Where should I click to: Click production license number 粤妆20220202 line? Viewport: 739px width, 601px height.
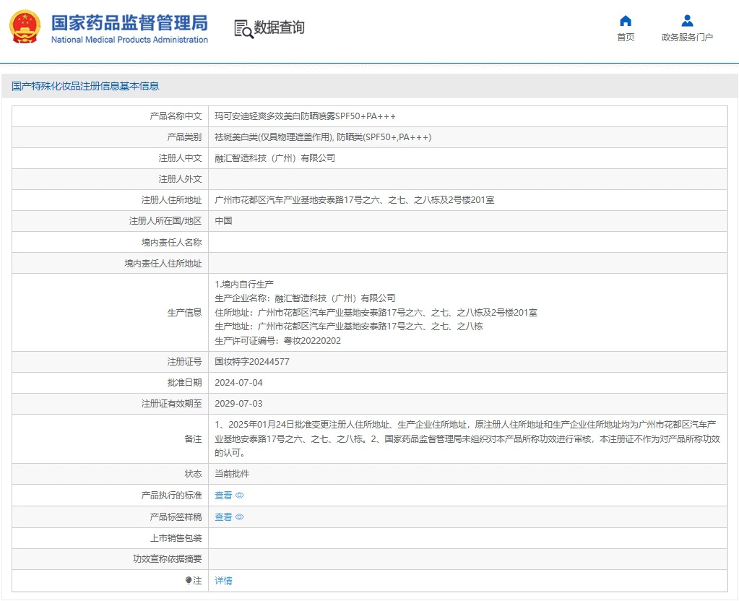point(277,341)
